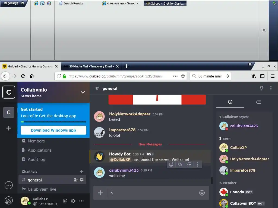Screen dimensions: 278x208
Task: Click the Start button on taskbar
Action: 14,3
